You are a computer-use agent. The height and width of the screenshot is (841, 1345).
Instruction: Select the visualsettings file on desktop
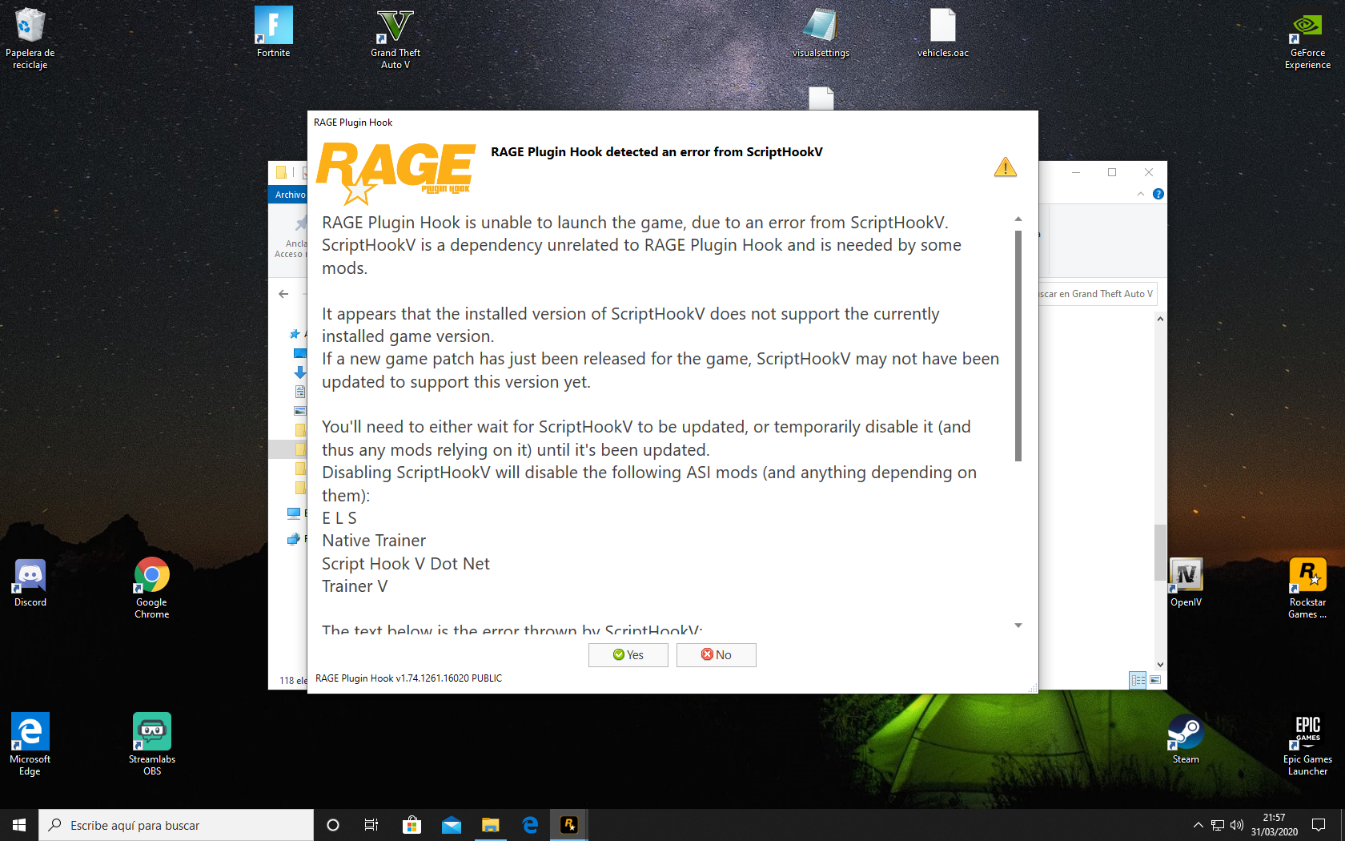click(x=821, y=32)
